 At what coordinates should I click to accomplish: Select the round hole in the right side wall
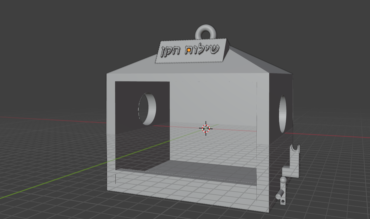click(x=283, y=114)
